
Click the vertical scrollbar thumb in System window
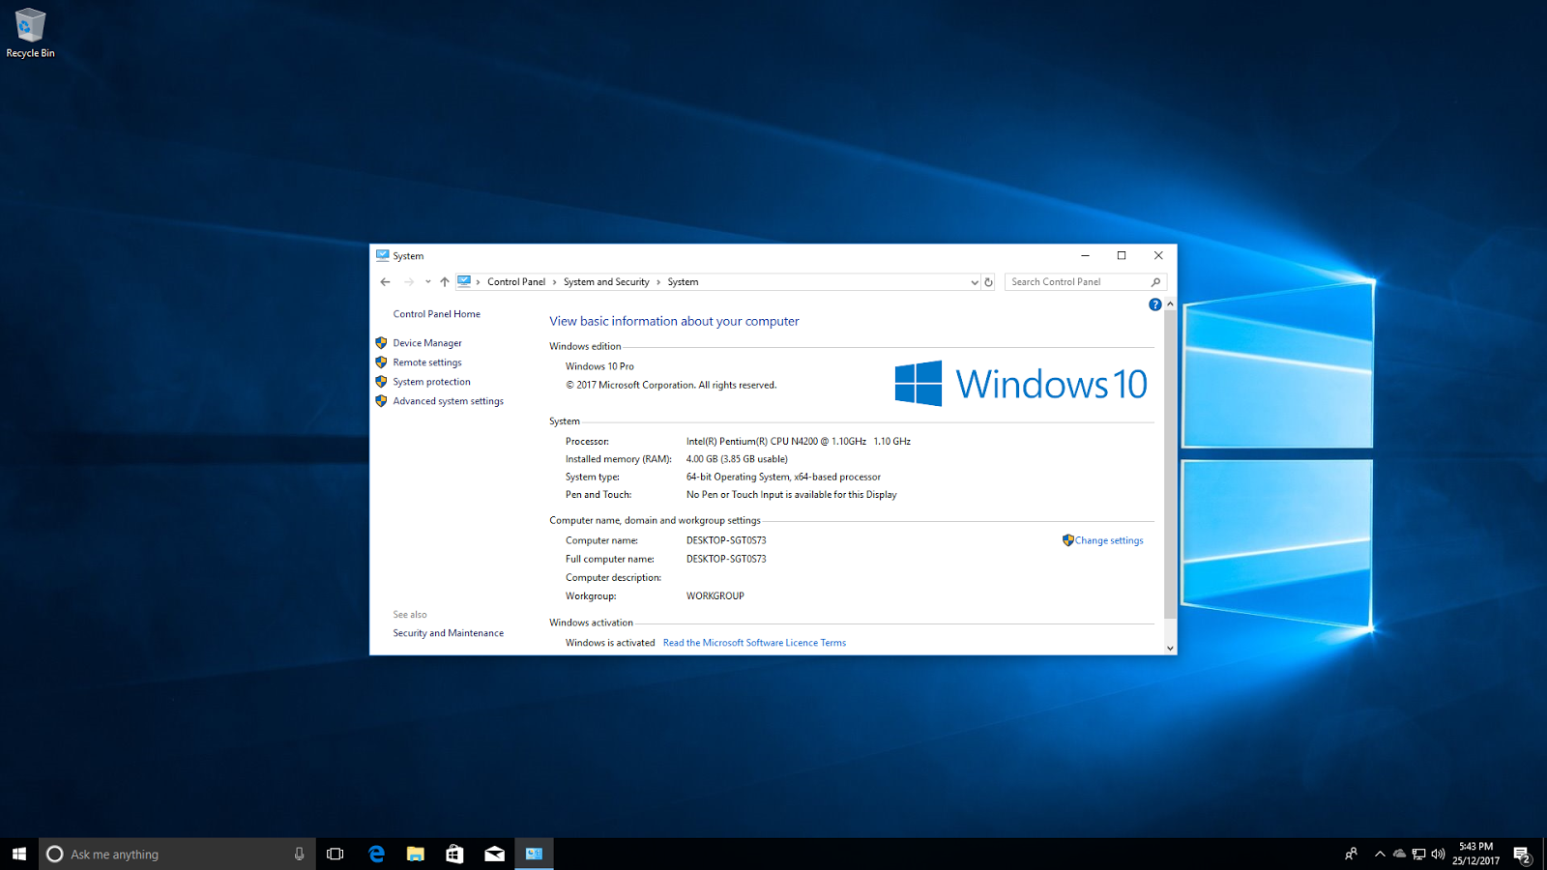tap(1170, 464)
